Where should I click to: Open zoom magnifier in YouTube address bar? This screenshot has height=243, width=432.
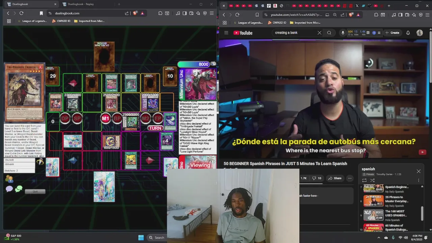(335, 15)
